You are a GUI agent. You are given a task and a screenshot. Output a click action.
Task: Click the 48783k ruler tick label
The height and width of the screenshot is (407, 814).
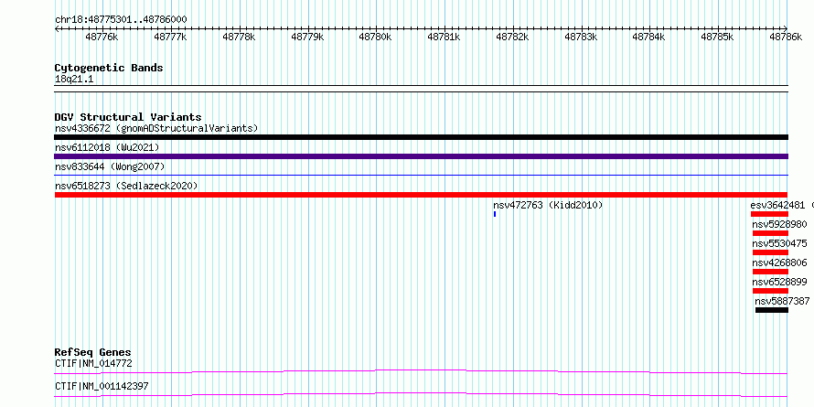[581, 37]
